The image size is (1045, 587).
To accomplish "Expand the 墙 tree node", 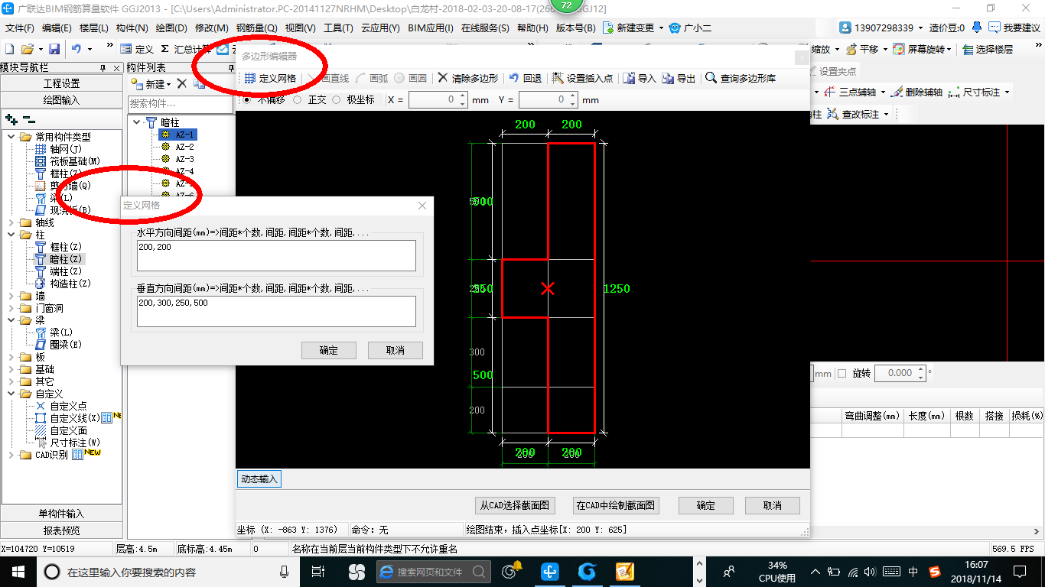I will click(x=11, y=296).
